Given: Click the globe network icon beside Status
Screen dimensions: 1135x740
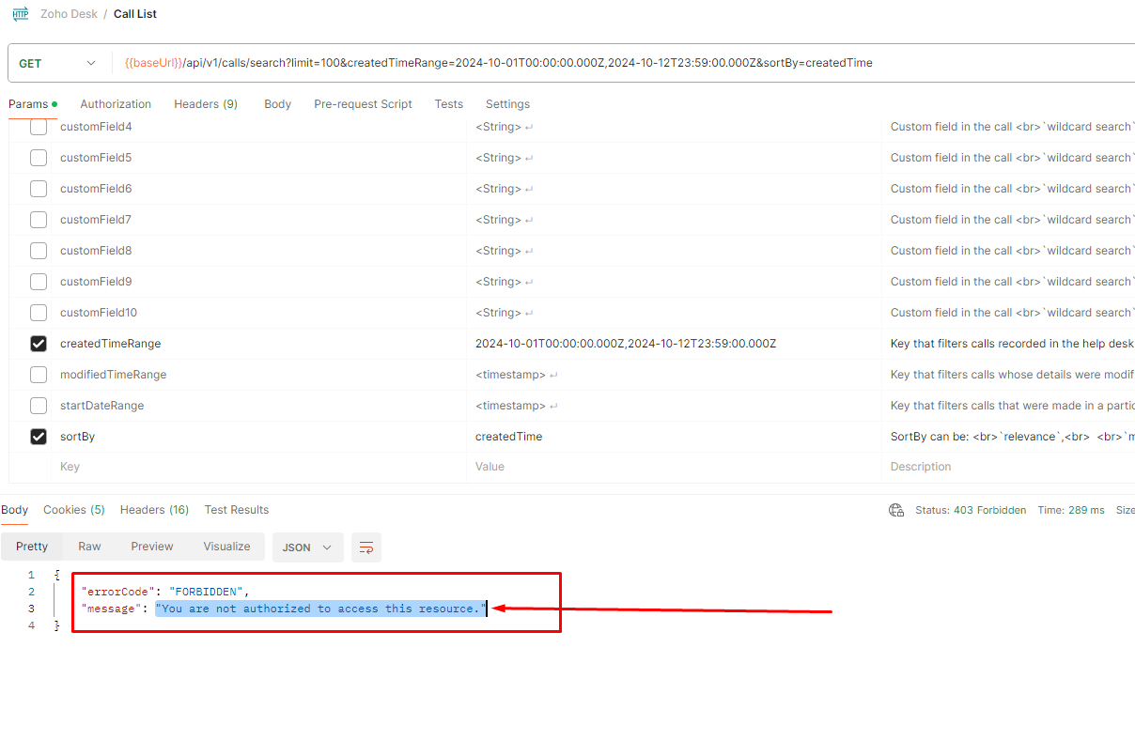Looking at the screenshot, I should [896, 510].
